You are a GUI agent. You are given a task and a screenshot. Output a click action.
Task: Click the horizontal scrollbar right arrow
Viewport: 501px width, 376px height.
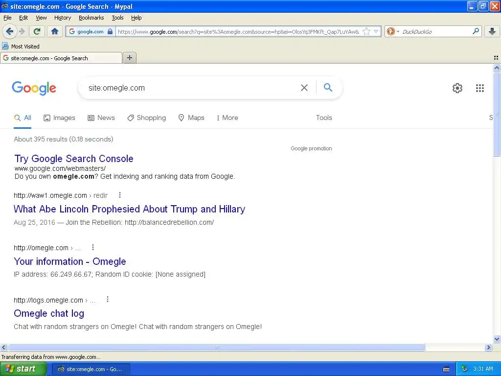[x=488, y=347]
